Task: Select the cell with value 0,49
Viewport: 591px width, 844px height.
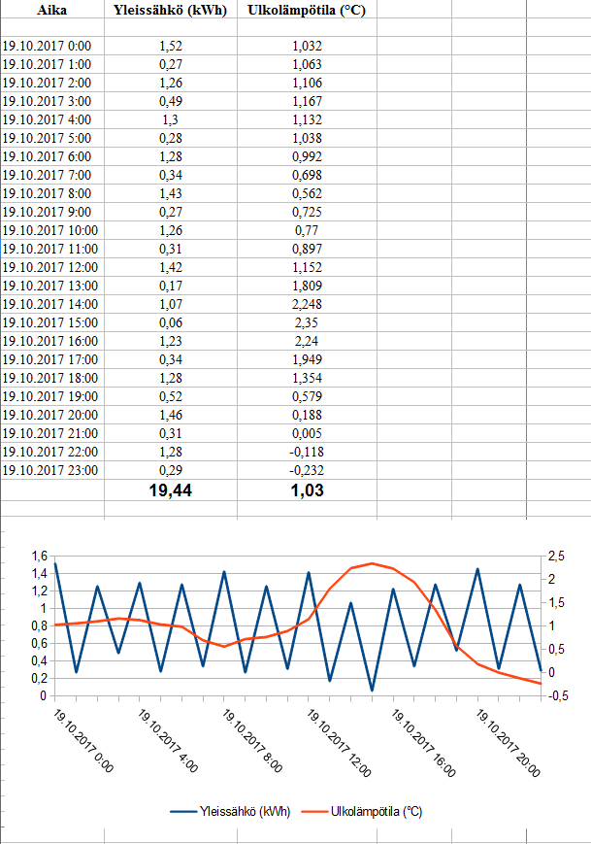Action: tap(171, 101)
